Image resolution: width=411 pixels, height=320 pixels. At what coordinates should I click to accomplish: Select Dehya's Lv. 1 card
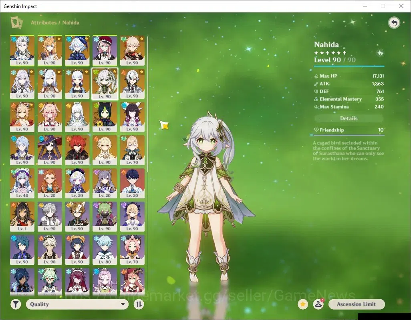tap(22, 217)
